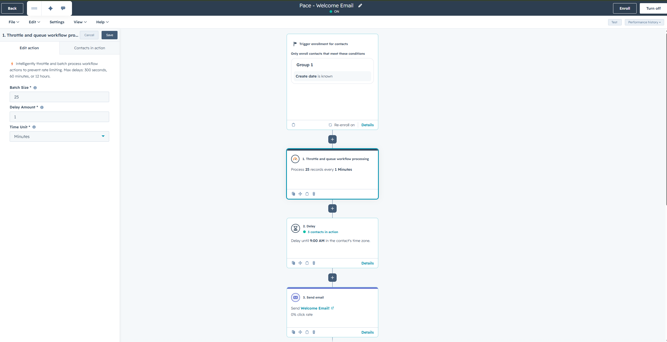Add action below Throttle step
The width and height of the screenshot is (667, 342).
click(332, 208)
